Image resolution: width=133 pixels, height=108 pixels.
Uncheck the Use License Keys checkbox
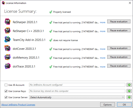(6, 91)
